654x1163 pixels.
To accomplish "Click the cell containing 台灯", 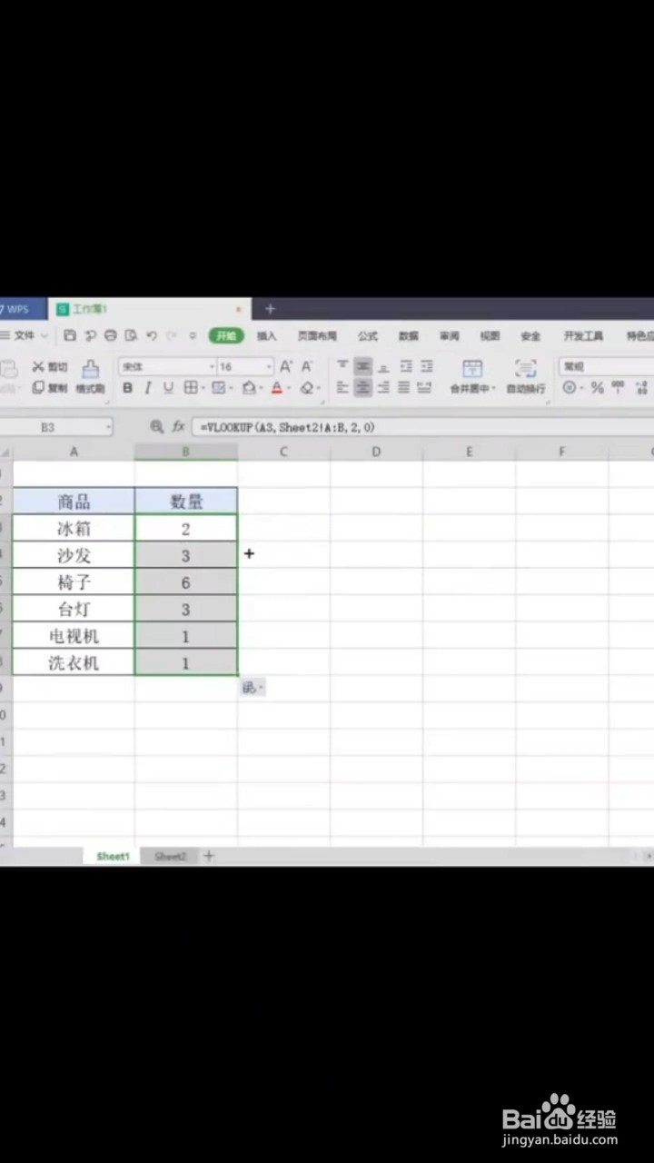I will tap(74, 609).
